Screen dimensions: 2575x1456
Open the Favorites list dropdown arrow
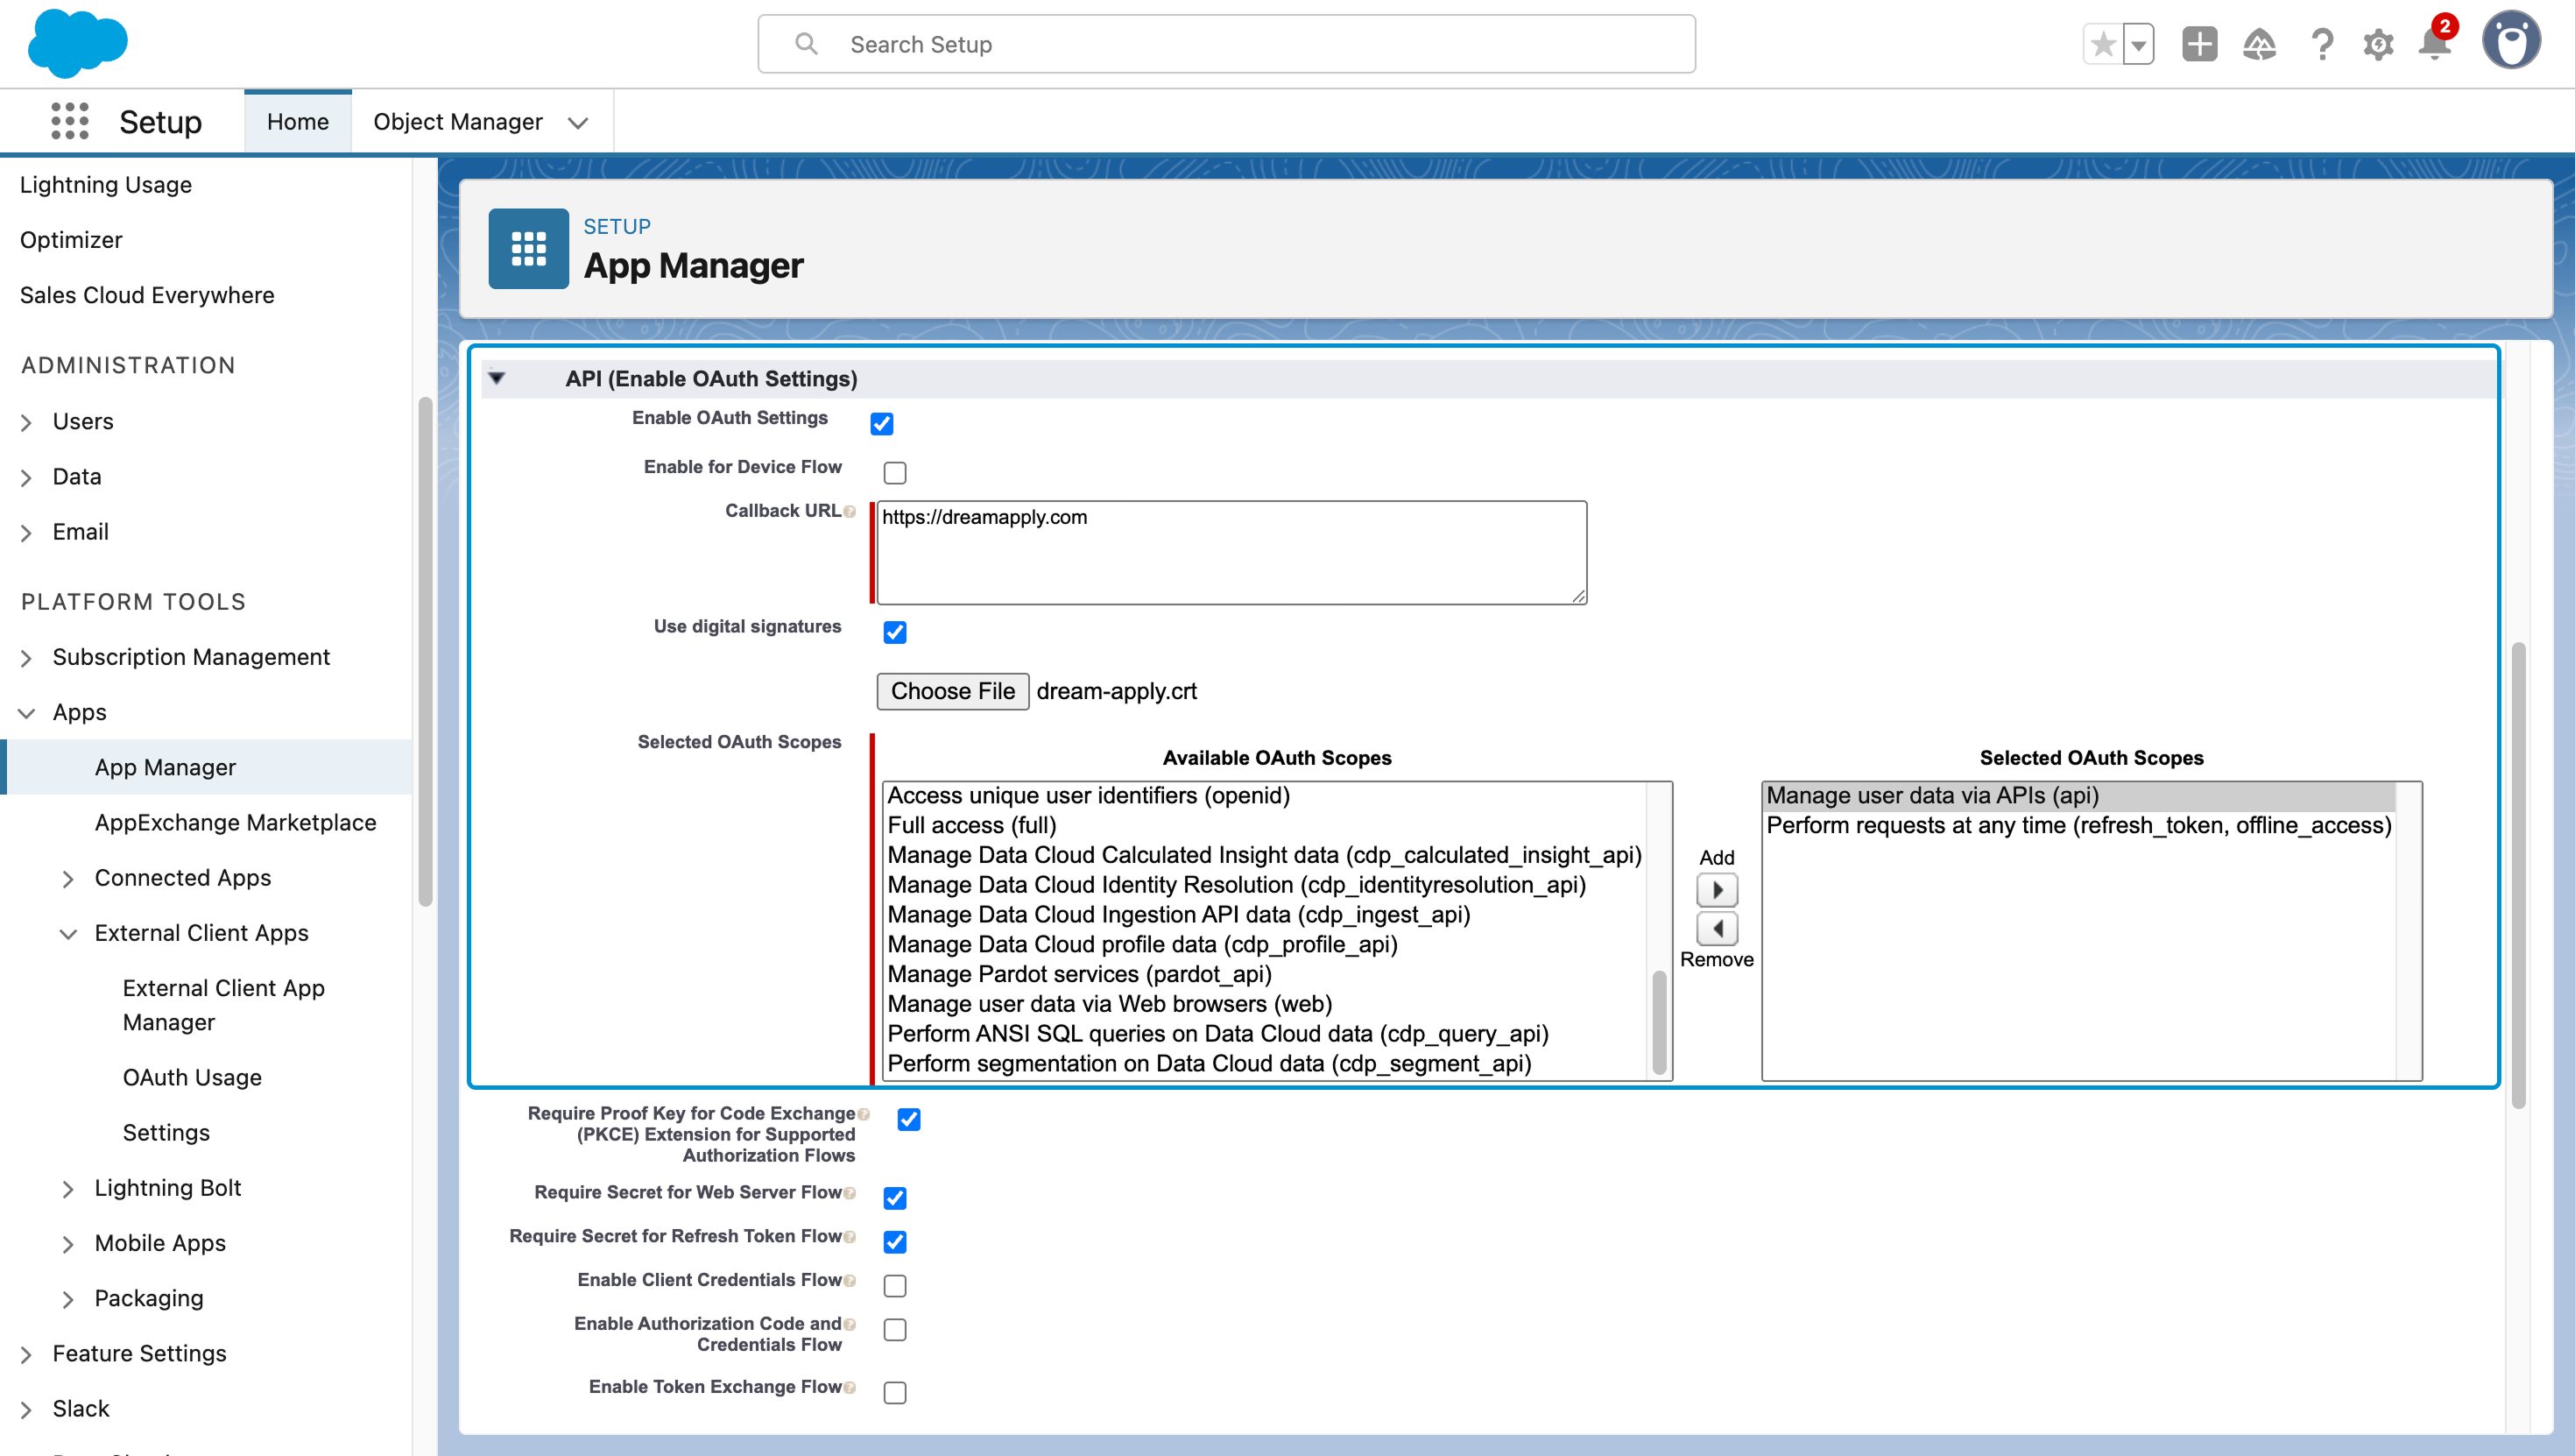(2138, 44)
